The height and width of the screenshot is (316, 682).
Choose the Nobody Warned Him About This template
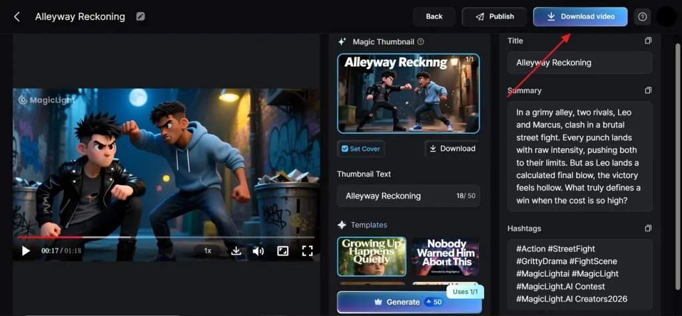pyautogui.click(x=446, y=257)
